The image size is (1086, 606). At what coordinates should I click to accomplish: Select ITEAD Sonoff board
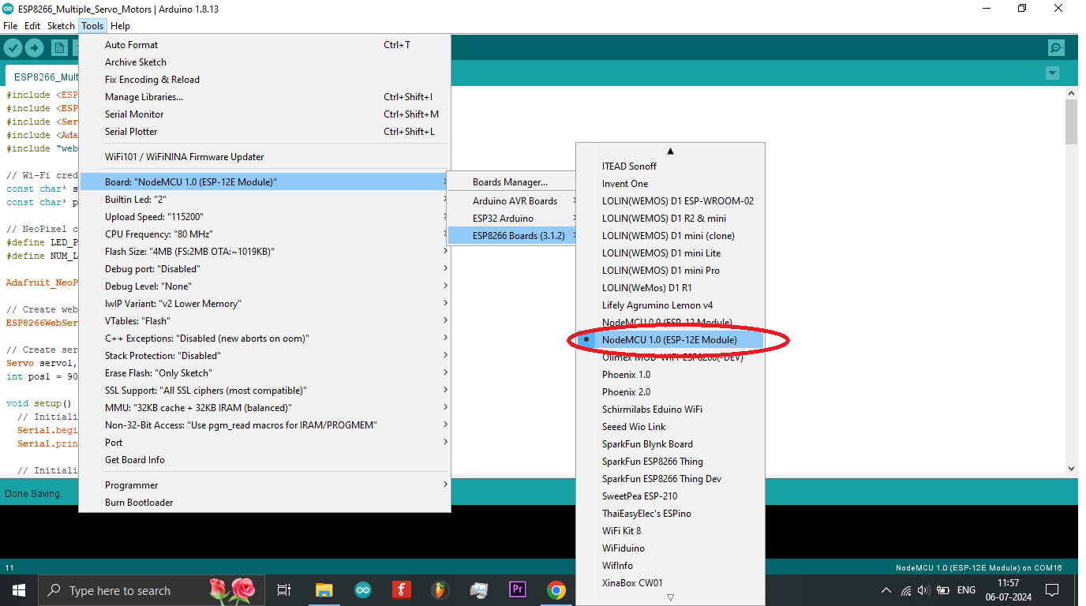670,166
